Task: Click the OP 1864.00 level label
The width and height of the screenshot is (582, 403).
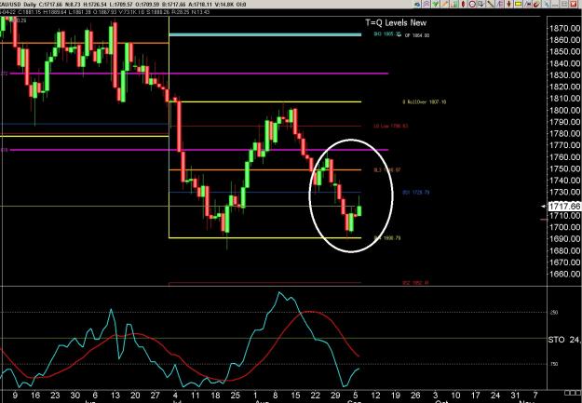Action: point(417,35)
